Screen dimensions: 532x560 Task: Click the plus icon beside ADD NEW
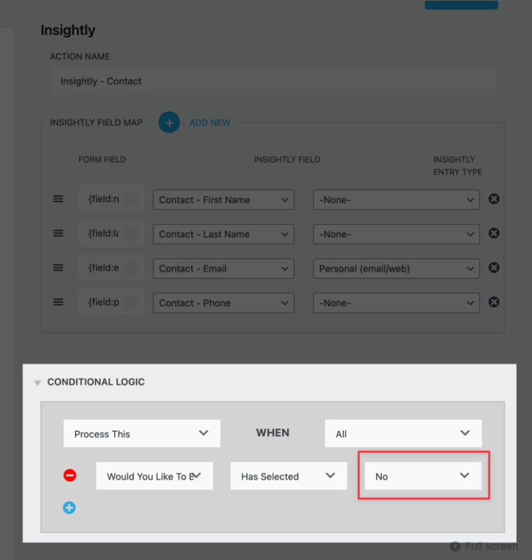pos(169,122)
